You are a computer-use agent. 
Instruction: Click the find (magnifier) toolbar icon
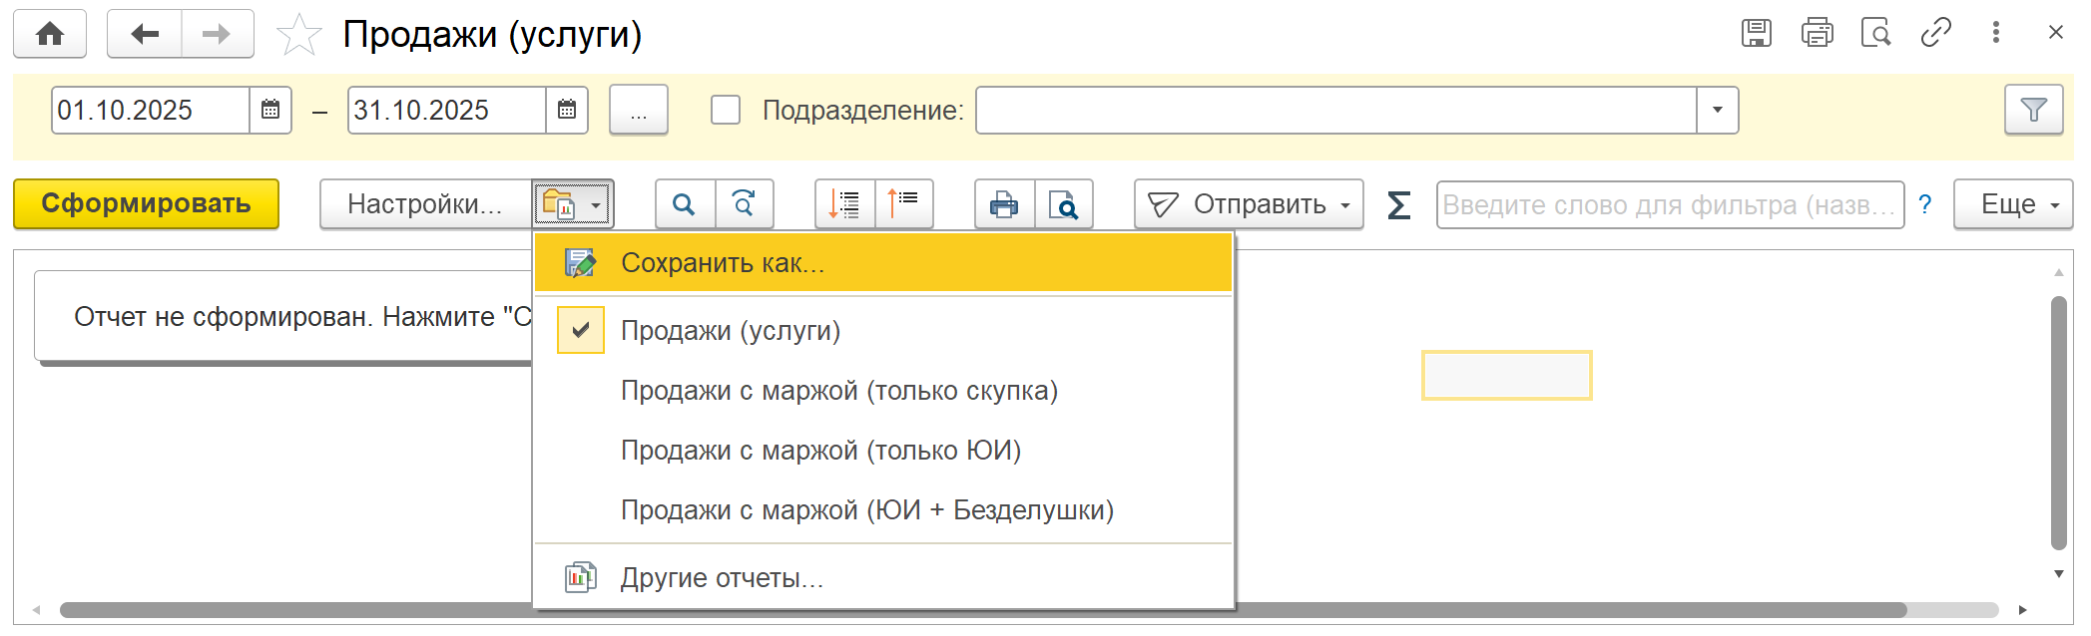684,204
